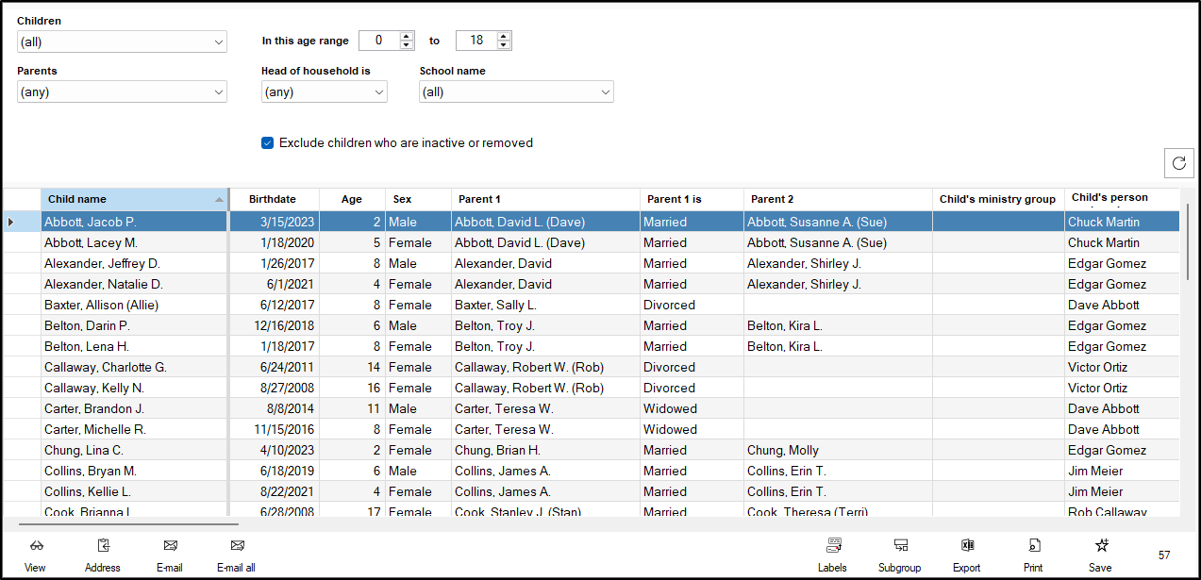Screen dimensions: 1201x580
Task: Increase the minimum age with the up arrow
Action: pos(407,36)
